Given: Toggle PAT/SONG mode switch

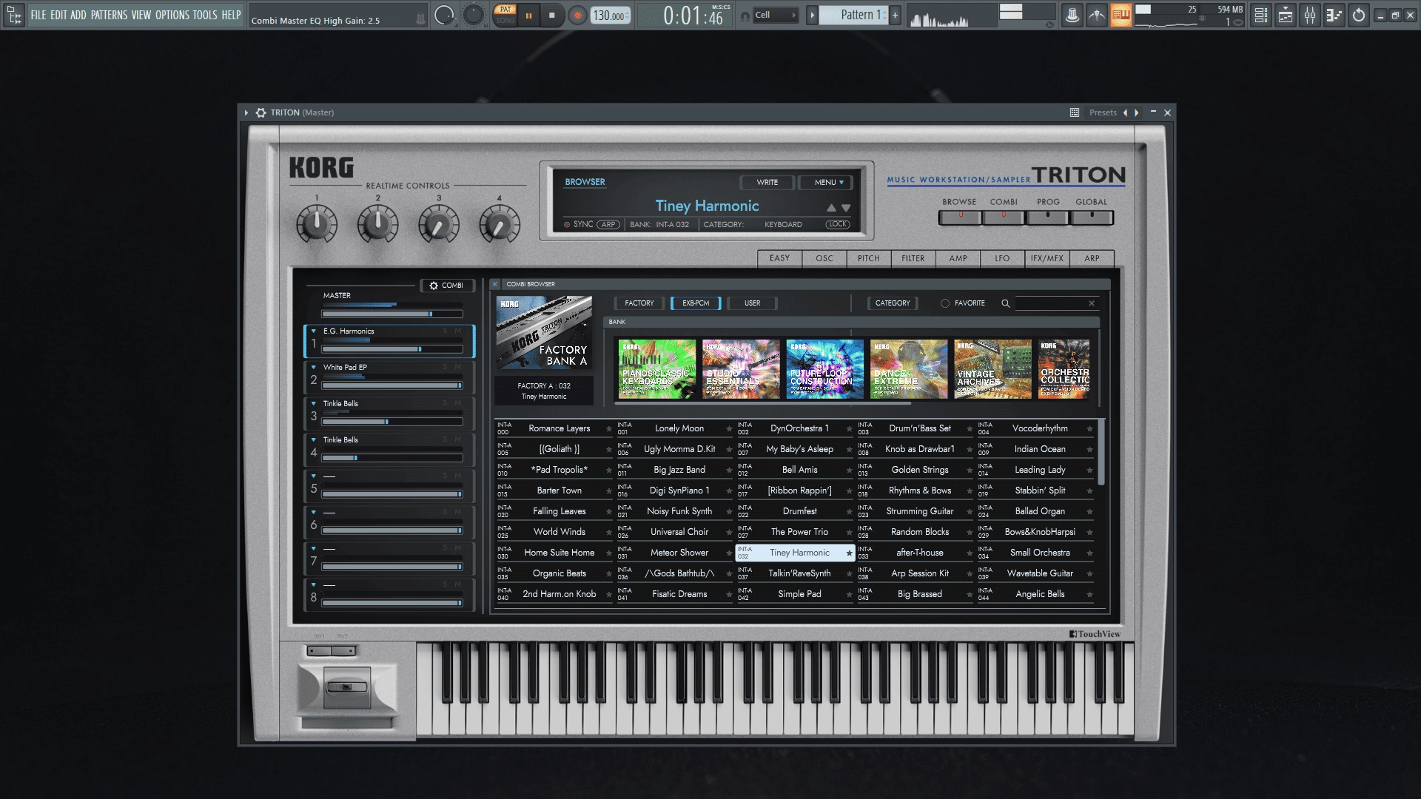Looking at the screenshot, I should click(x=505, y=15).
